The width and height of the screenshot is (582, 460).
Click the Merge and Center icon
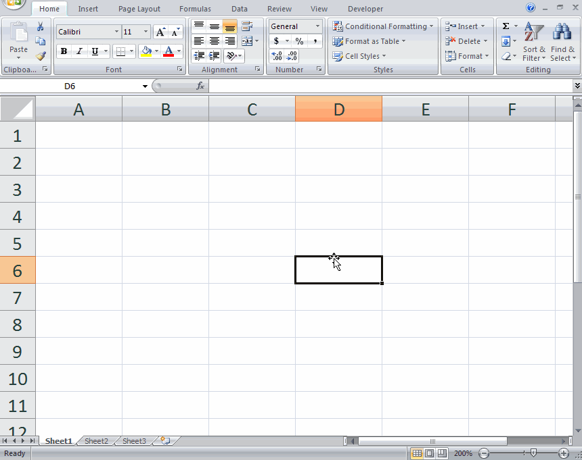click(247, 41)
